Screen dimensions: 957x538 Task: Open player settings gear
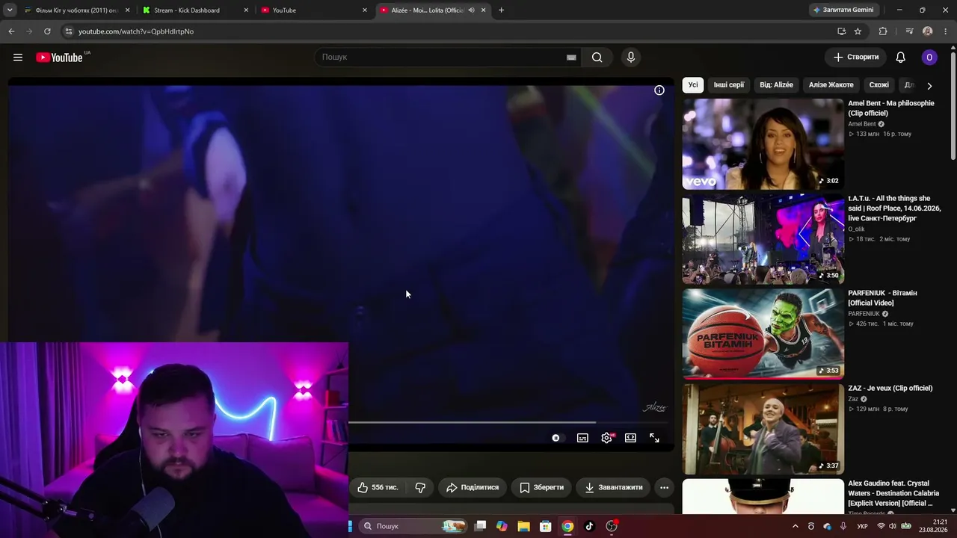606,438
